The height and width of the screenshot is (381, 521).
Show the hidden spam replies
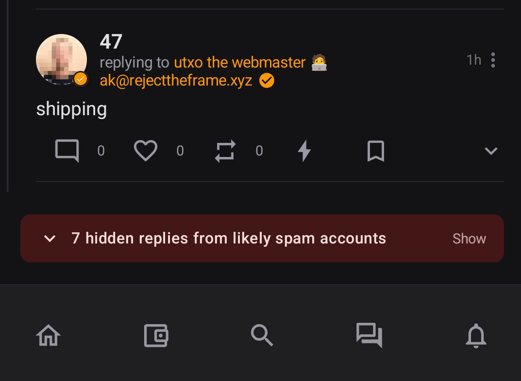pos(469,239)
